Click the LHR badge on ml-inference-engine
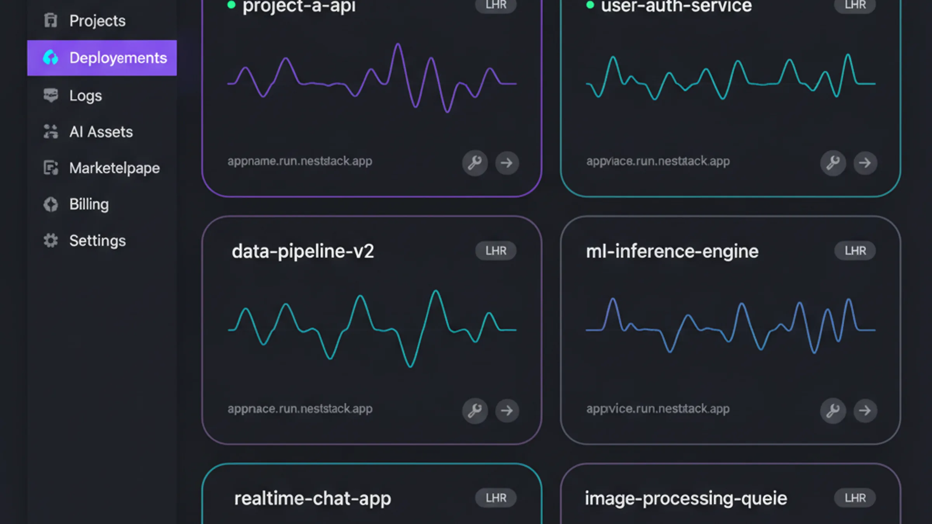 click(x=855, y=251)
